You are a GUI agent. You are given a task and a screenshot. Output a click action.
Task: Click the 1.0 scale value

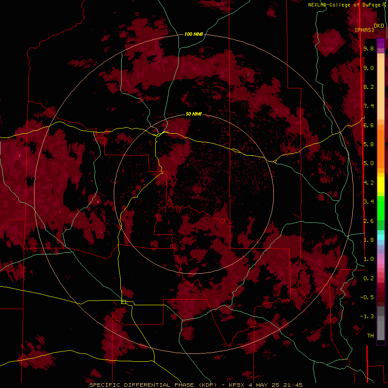tap(369, 259)
